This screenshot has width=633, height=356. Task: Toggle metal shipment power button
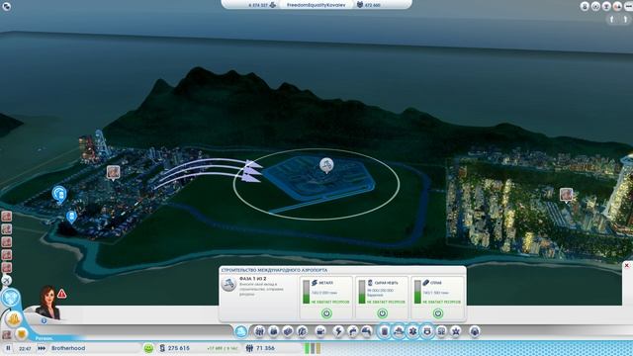click(326, 313)
